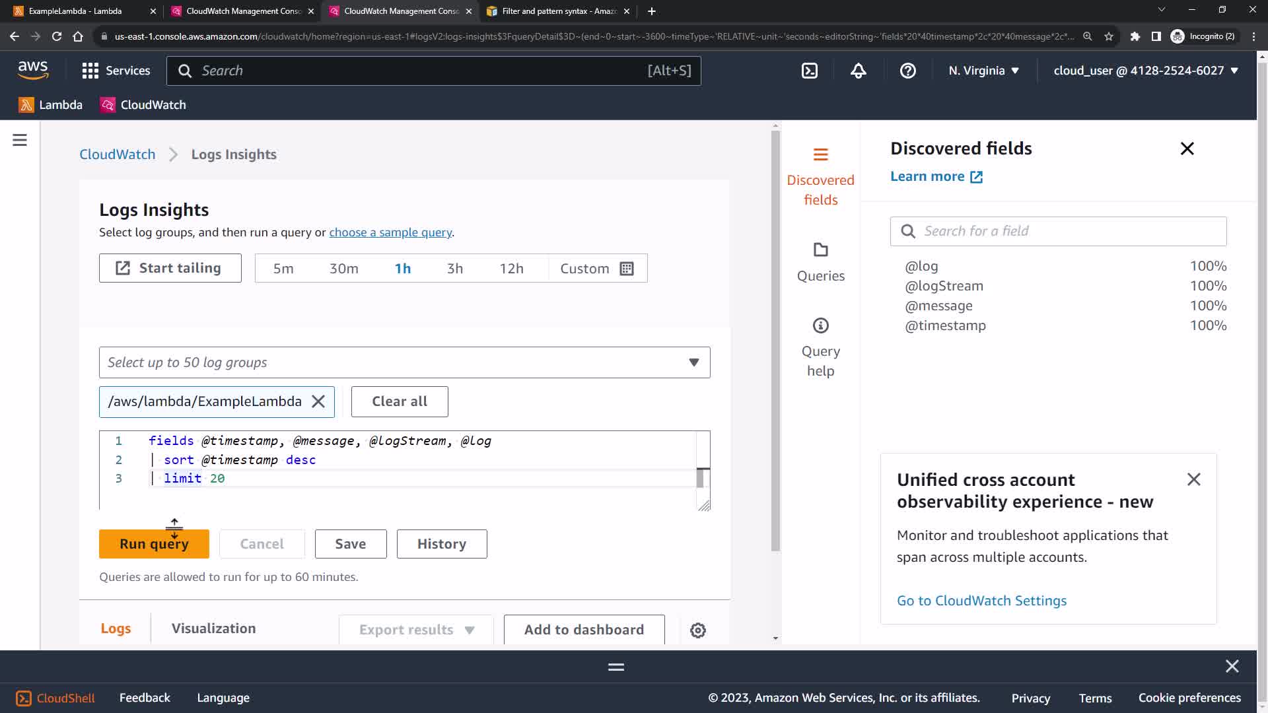
Task: Open the choose a sample query link
Action: click(x=390, y=232)
